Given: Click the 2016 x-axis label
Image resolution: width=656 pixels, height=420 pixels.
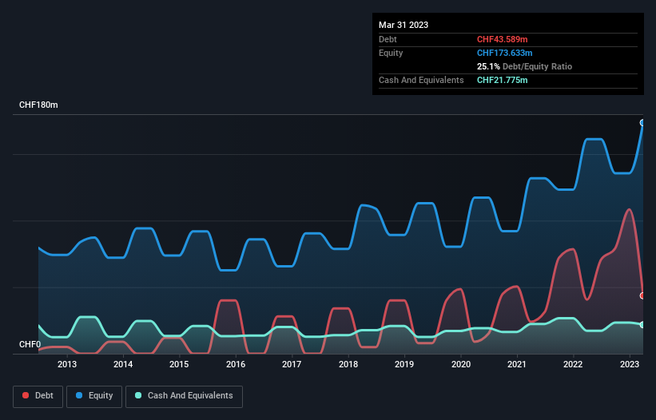Looking at the screenshot, I should [236, 364].
